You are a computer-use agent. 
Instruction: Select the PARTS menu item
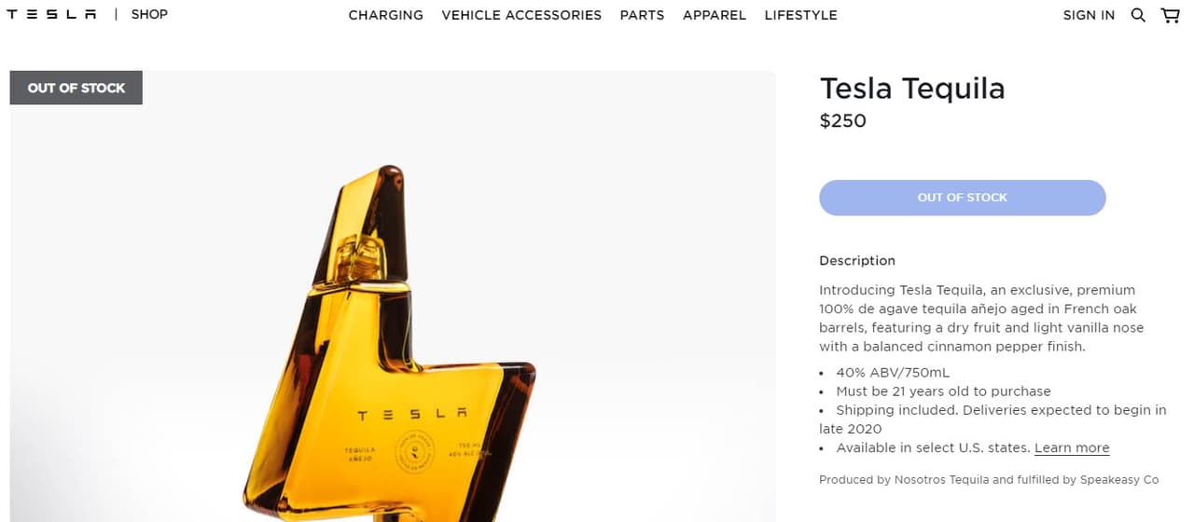pos(642,15)
